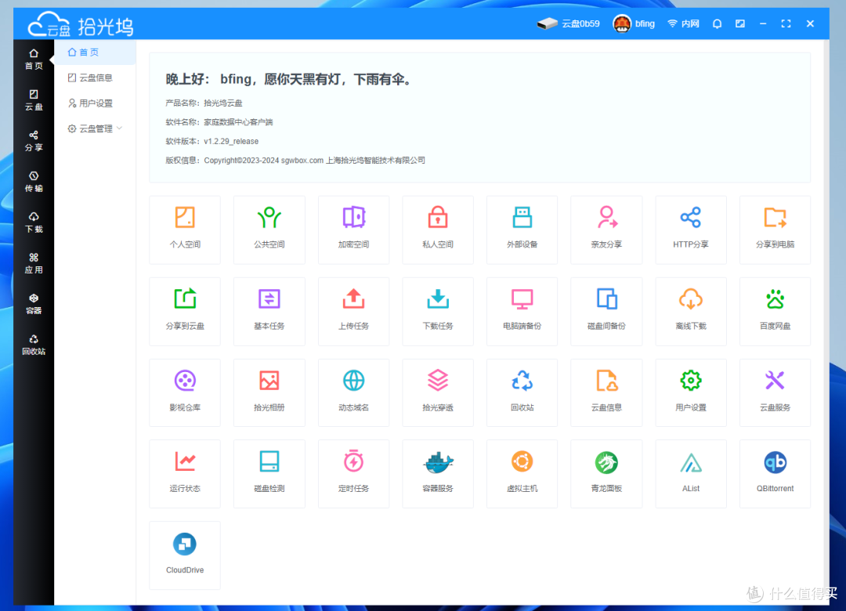846x611 pixels.
Task: Open the 运行状态 running status tile
Action: pos(185,473)
